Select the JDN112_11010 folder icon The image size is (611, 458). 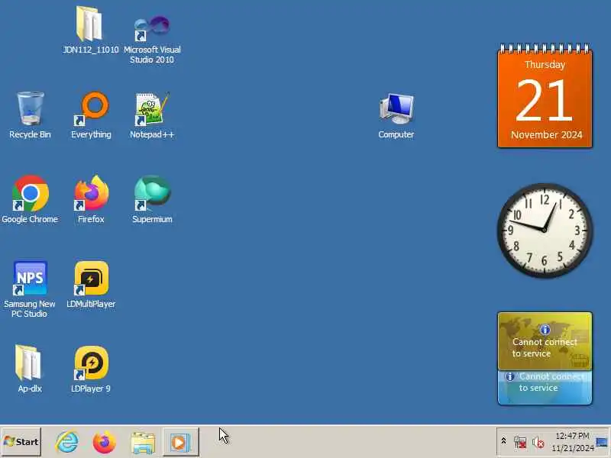(90, 31)
